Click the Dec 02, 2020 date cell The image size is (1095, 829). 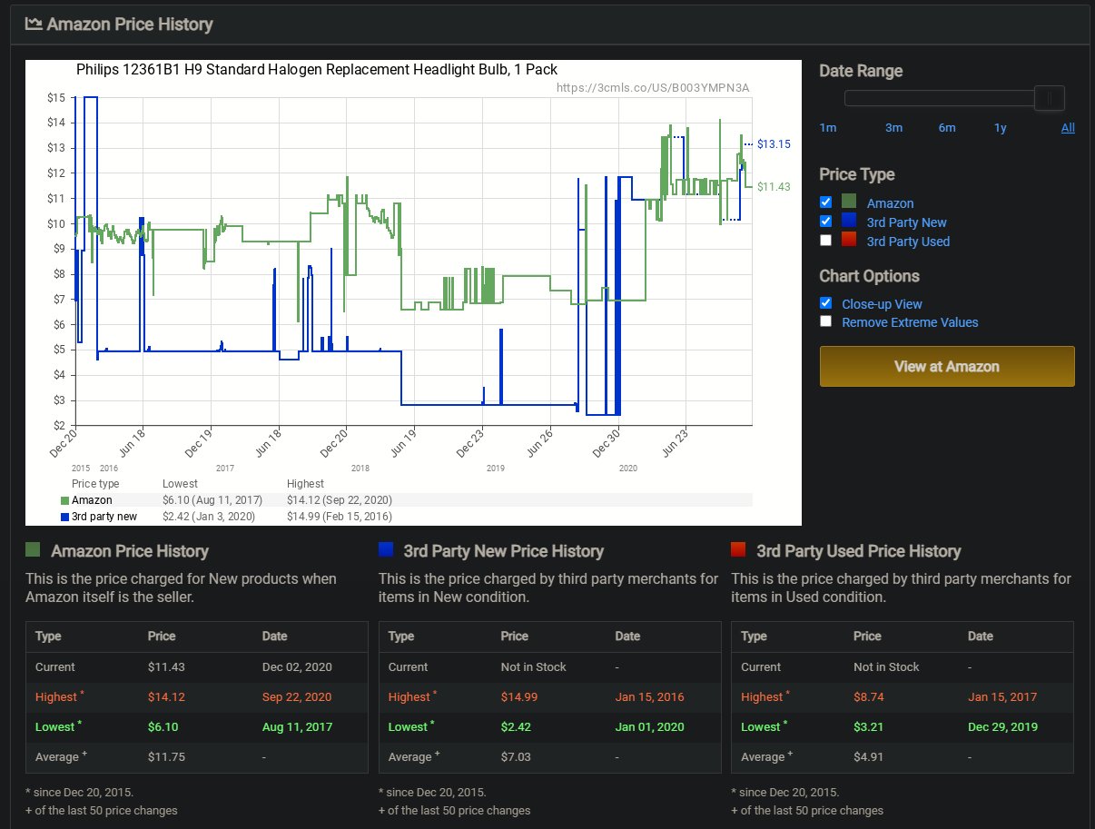pyautogui.click(x=297, y=666)
